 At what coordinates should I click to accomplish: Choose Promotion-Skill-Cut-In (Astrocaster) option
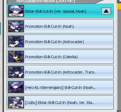coord(60,41)
